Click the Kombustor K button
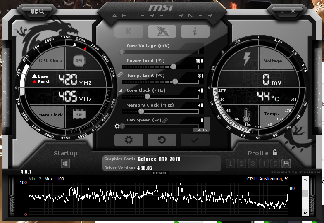Viewport: 324px width, 223px height. click(x=129, y=31)
